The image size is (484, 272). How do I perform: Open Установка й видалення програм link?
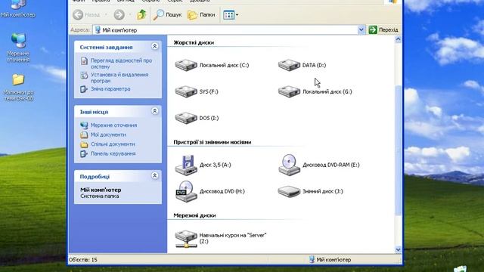click(119, 78)
